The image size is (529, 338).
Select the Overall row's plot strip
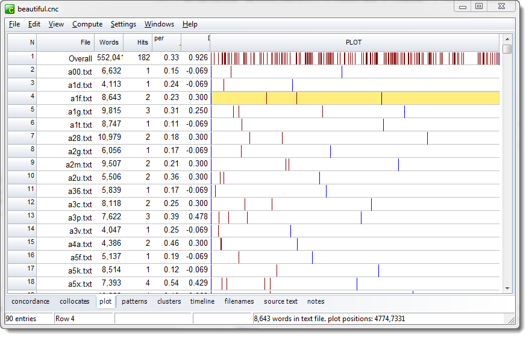pos(355,58)
